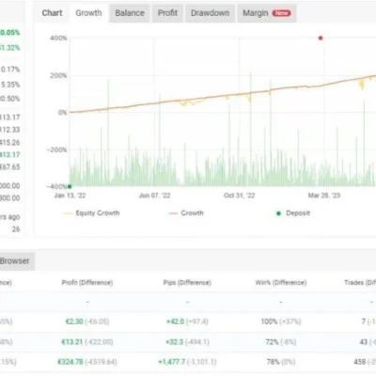Click the +32.3 pips value
The image size is (376, 376).
coord(175,342)
